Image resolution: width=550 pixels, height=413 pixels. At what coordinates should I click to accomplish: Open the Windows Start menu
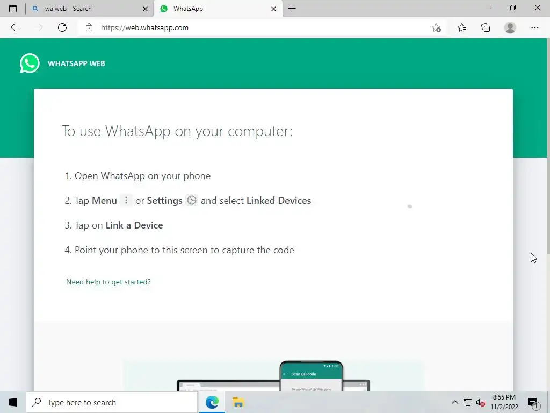[13, 402]
